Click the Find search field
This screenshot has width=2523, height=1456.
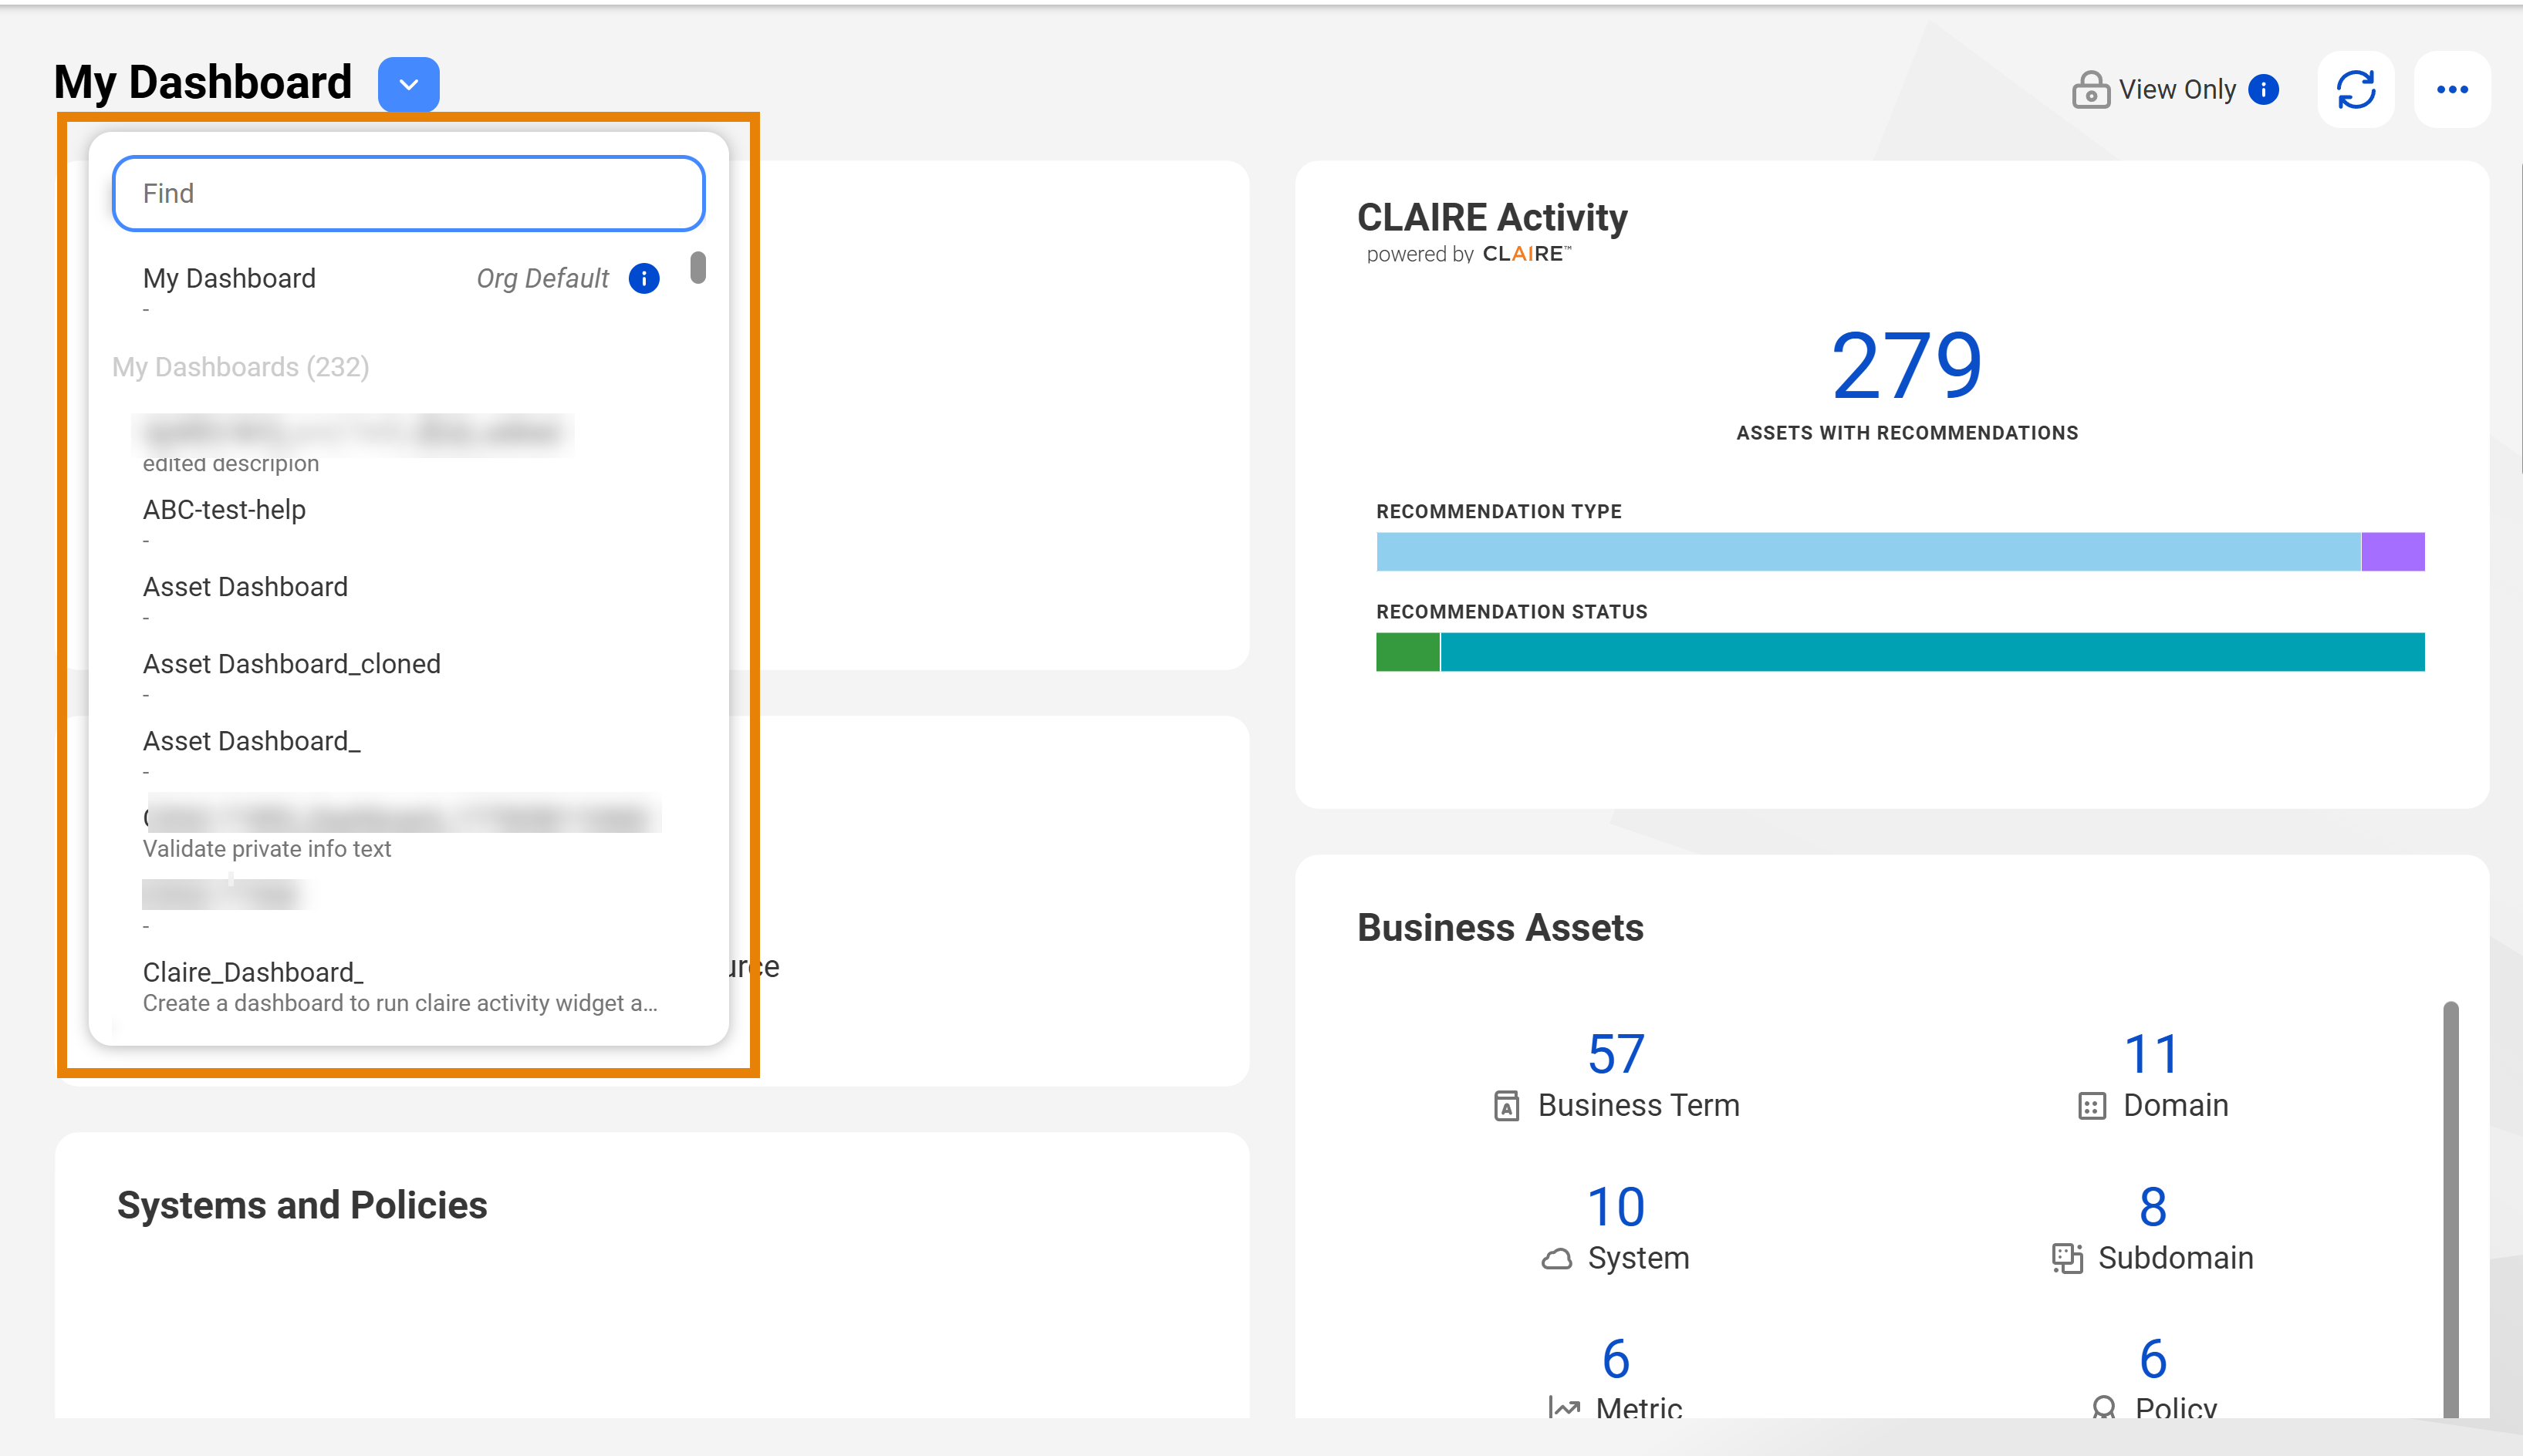point(408,193)
